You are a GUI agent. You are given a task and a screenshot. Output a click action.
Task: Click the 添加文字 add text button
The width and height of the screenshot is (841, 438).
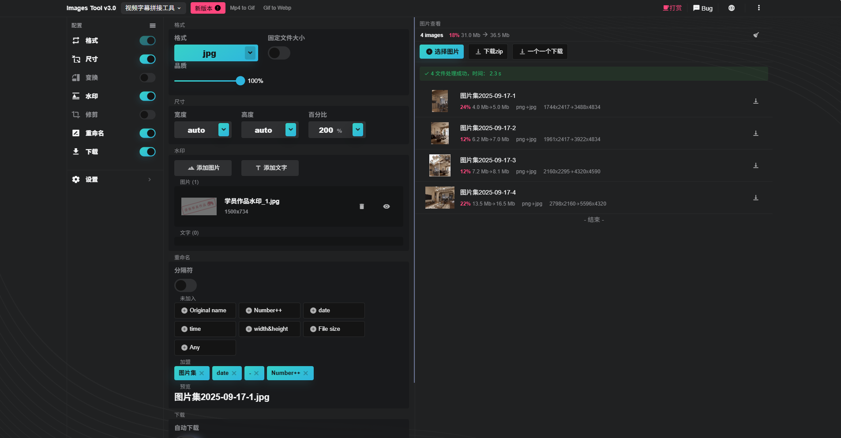coord(270,168)
